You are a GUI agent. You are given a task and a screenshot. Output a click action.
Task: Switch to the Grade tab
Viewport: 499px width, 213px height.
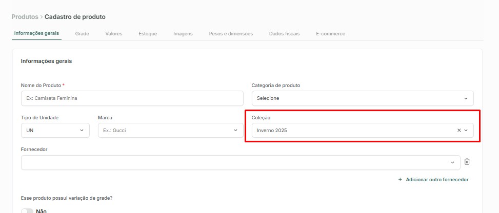pos(82,34)
